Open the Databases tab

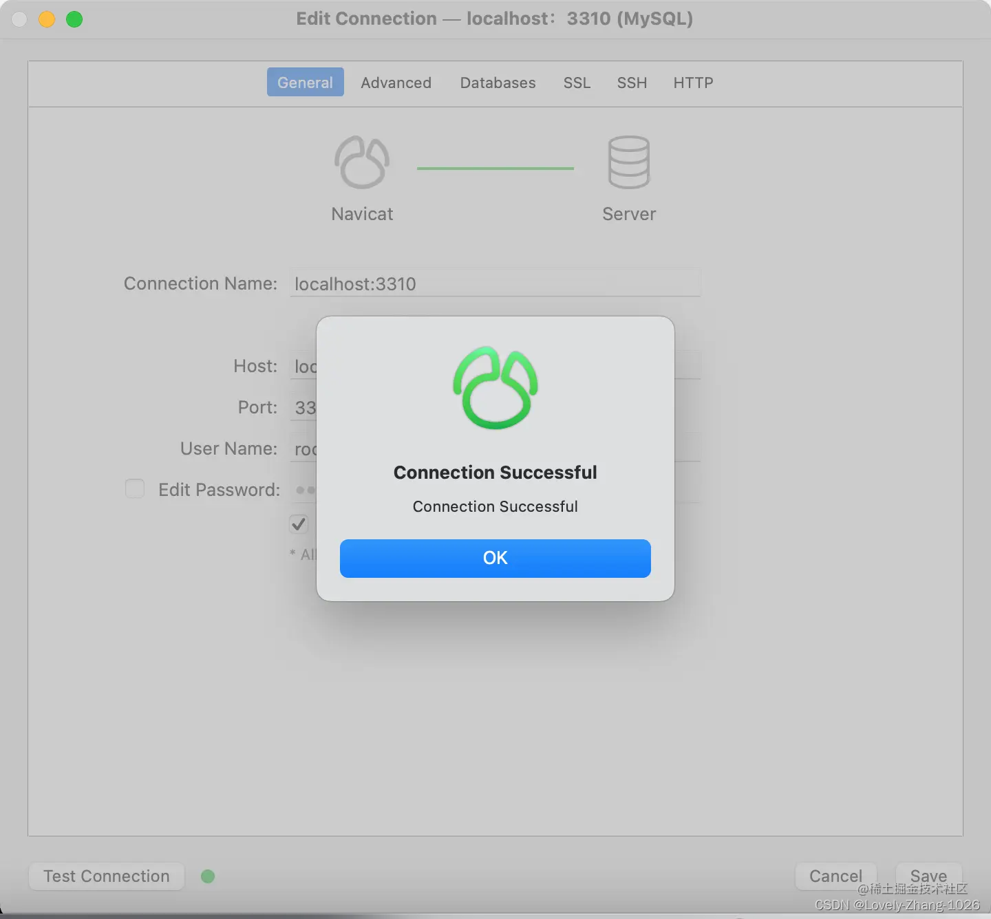pos(498,83)
